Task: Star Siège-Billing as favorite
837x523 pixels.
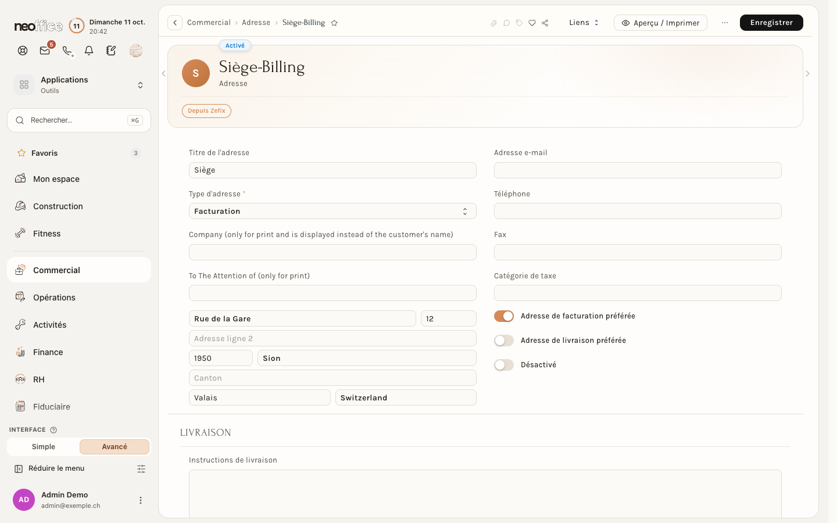Action: tap(334, 23)
